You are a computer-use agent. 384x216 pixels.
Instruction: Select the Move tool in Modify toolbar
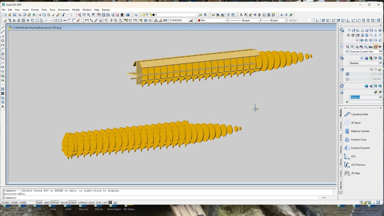[28, 20]
